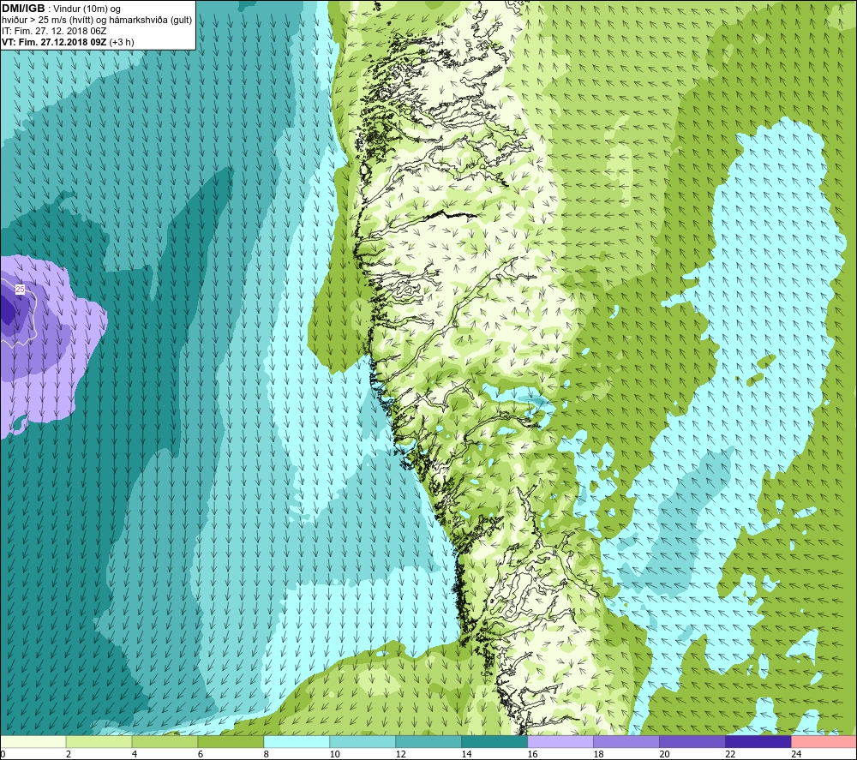Screen dimensions: 857x760
Task: Click the "12" value on color scale
Action: (400, 754)
